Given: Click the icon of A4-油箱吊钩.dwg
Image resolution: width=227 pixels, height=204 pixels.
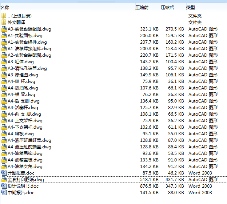Looking at the screenshot, I should click(x=4, y=153).
